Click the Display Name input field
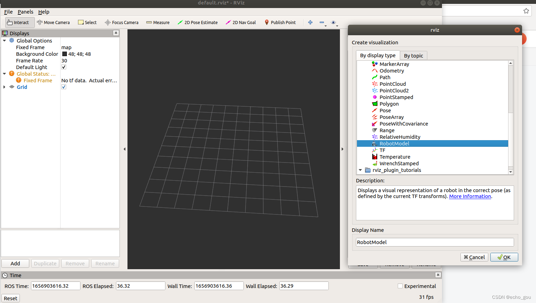536x303 pixels. pos(435,242)
